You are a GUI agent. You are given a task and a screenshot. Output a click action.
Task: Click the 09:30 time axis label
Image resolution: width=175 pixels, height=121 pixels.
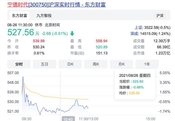tap(27, 119)
